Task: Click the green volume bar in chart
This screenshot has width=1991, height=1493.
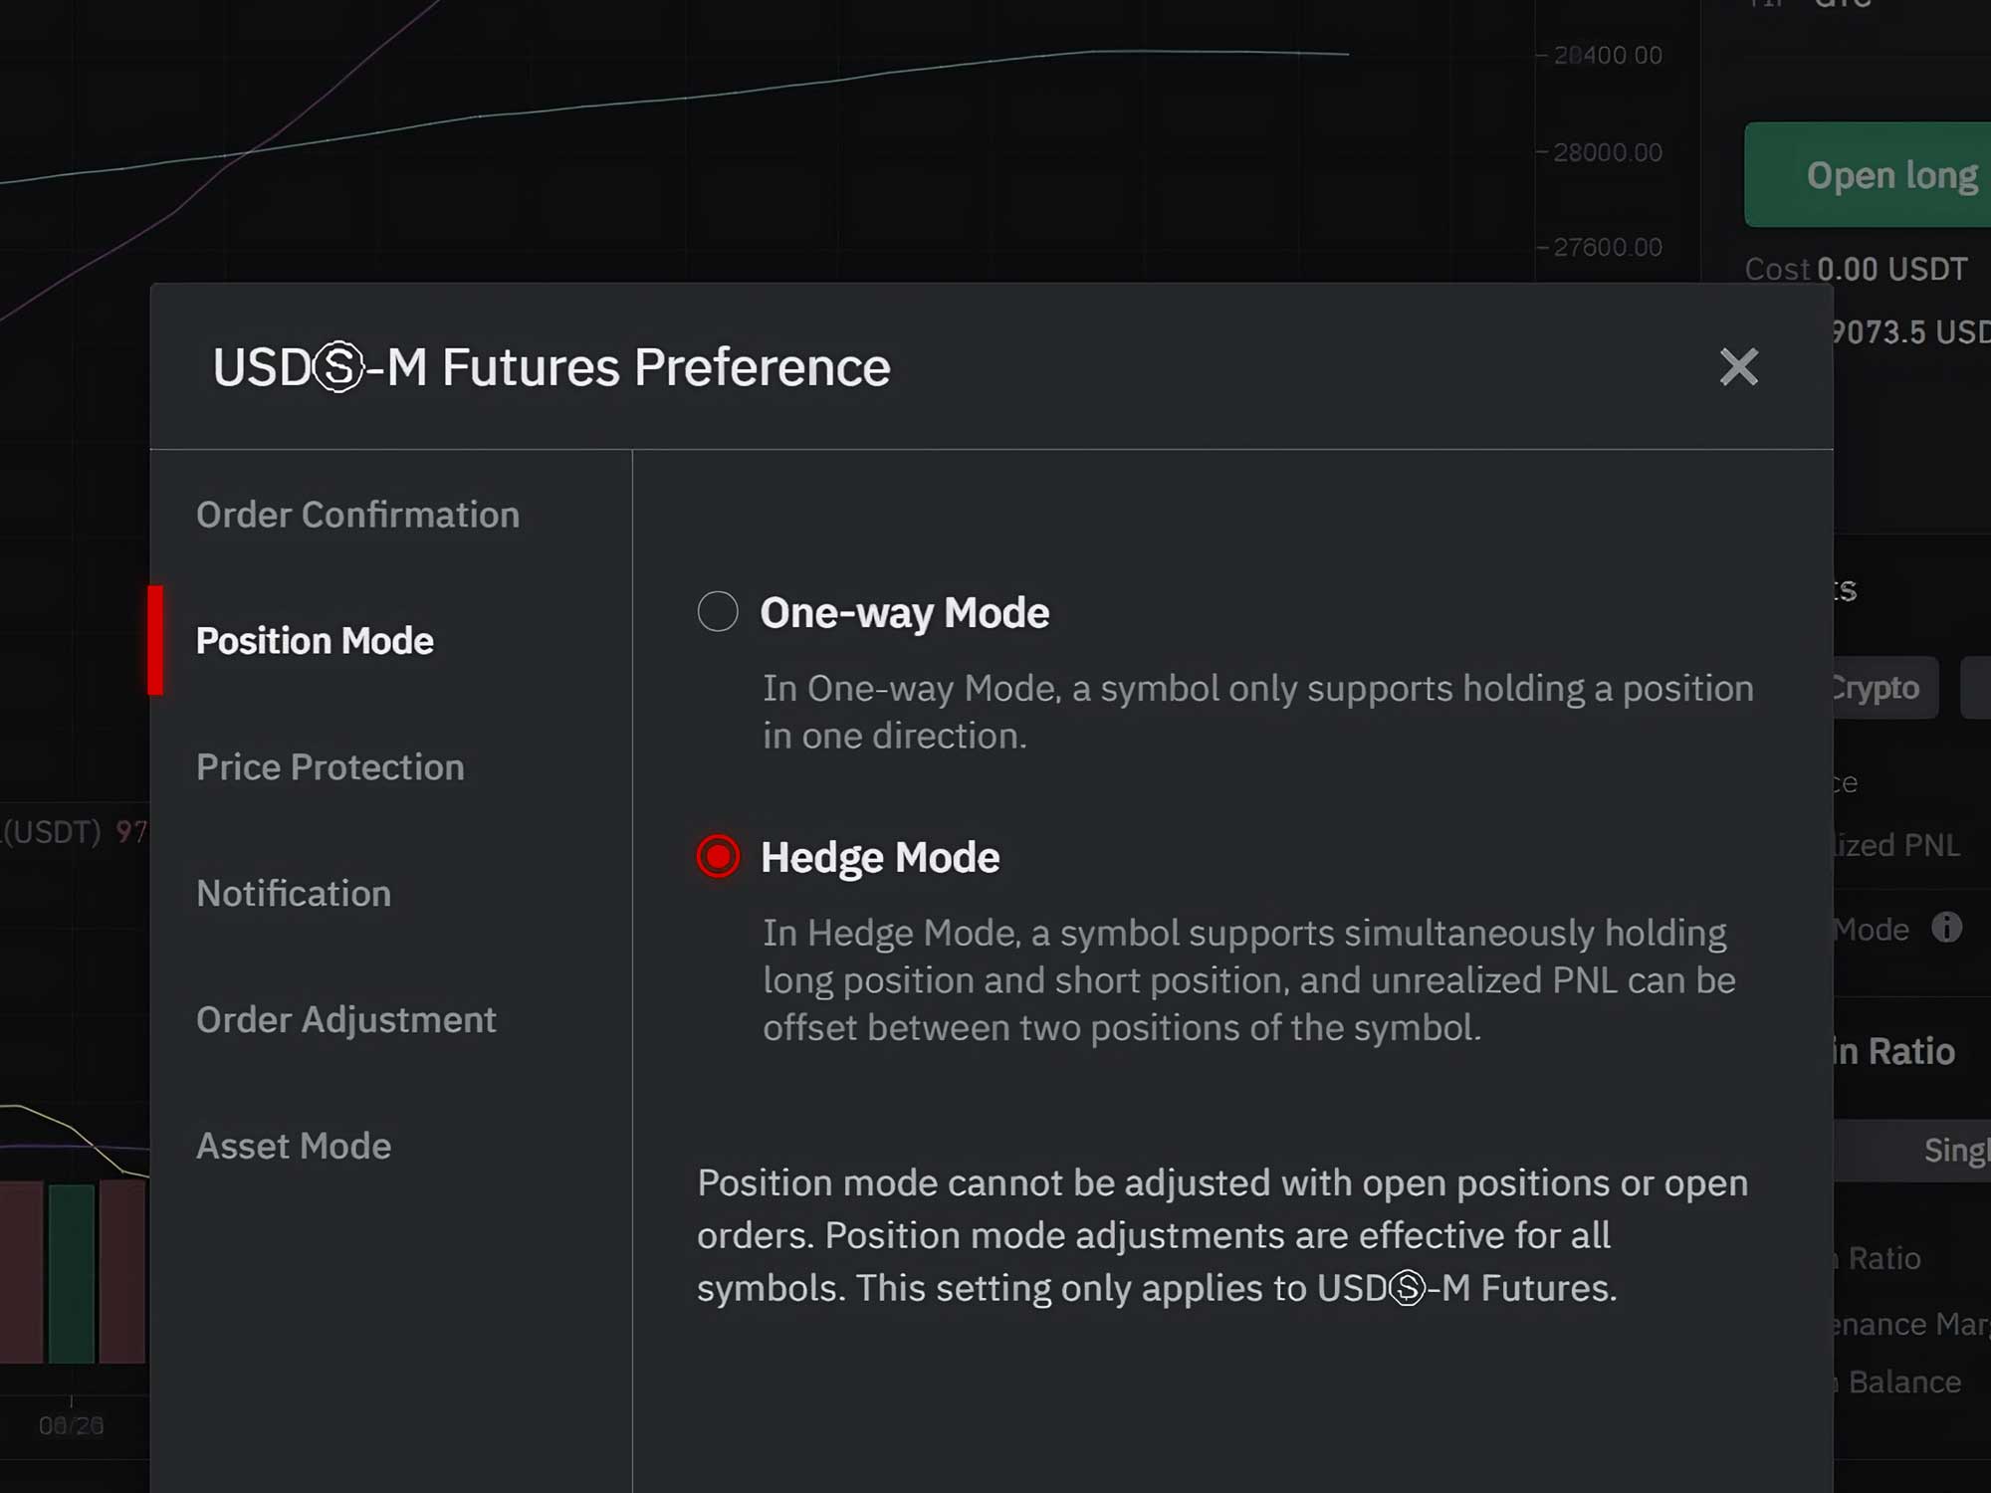Action: (x=72, y=1272)
